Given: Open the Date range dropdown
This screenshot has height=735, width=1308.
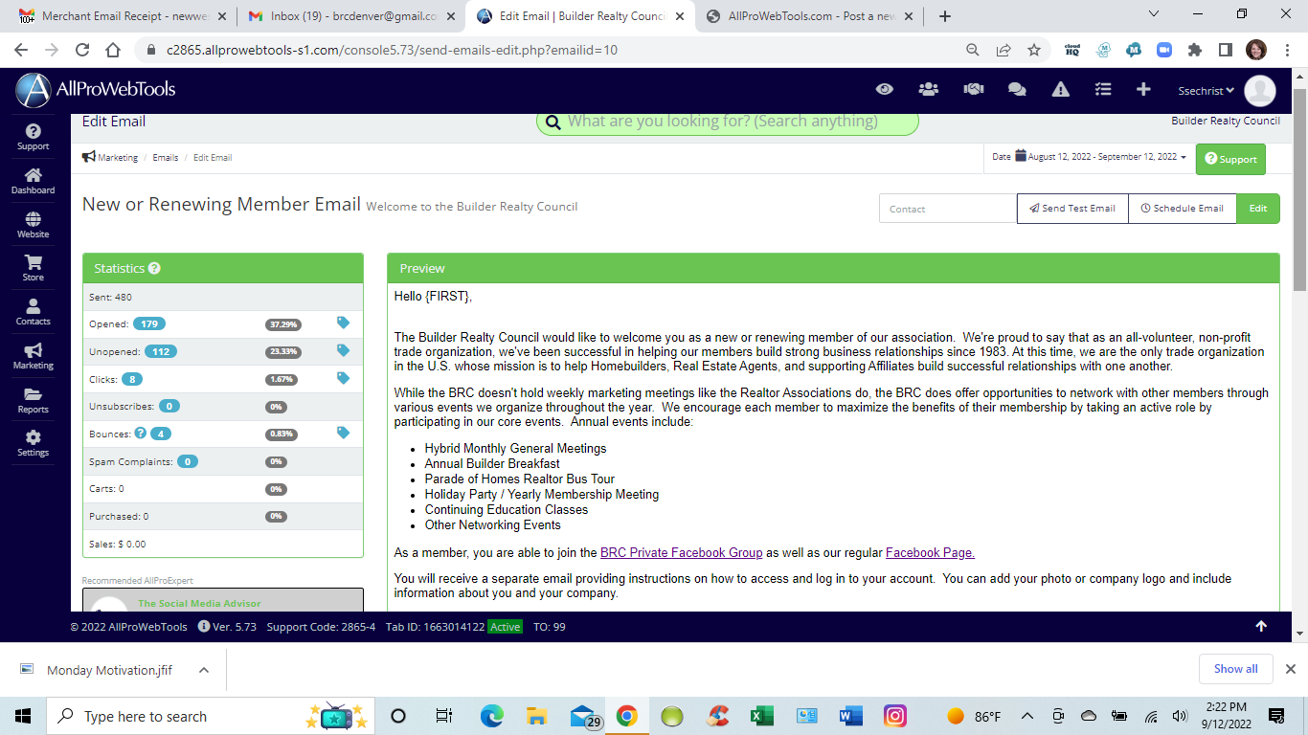Looking at the screenshot, I should 1089,157.
